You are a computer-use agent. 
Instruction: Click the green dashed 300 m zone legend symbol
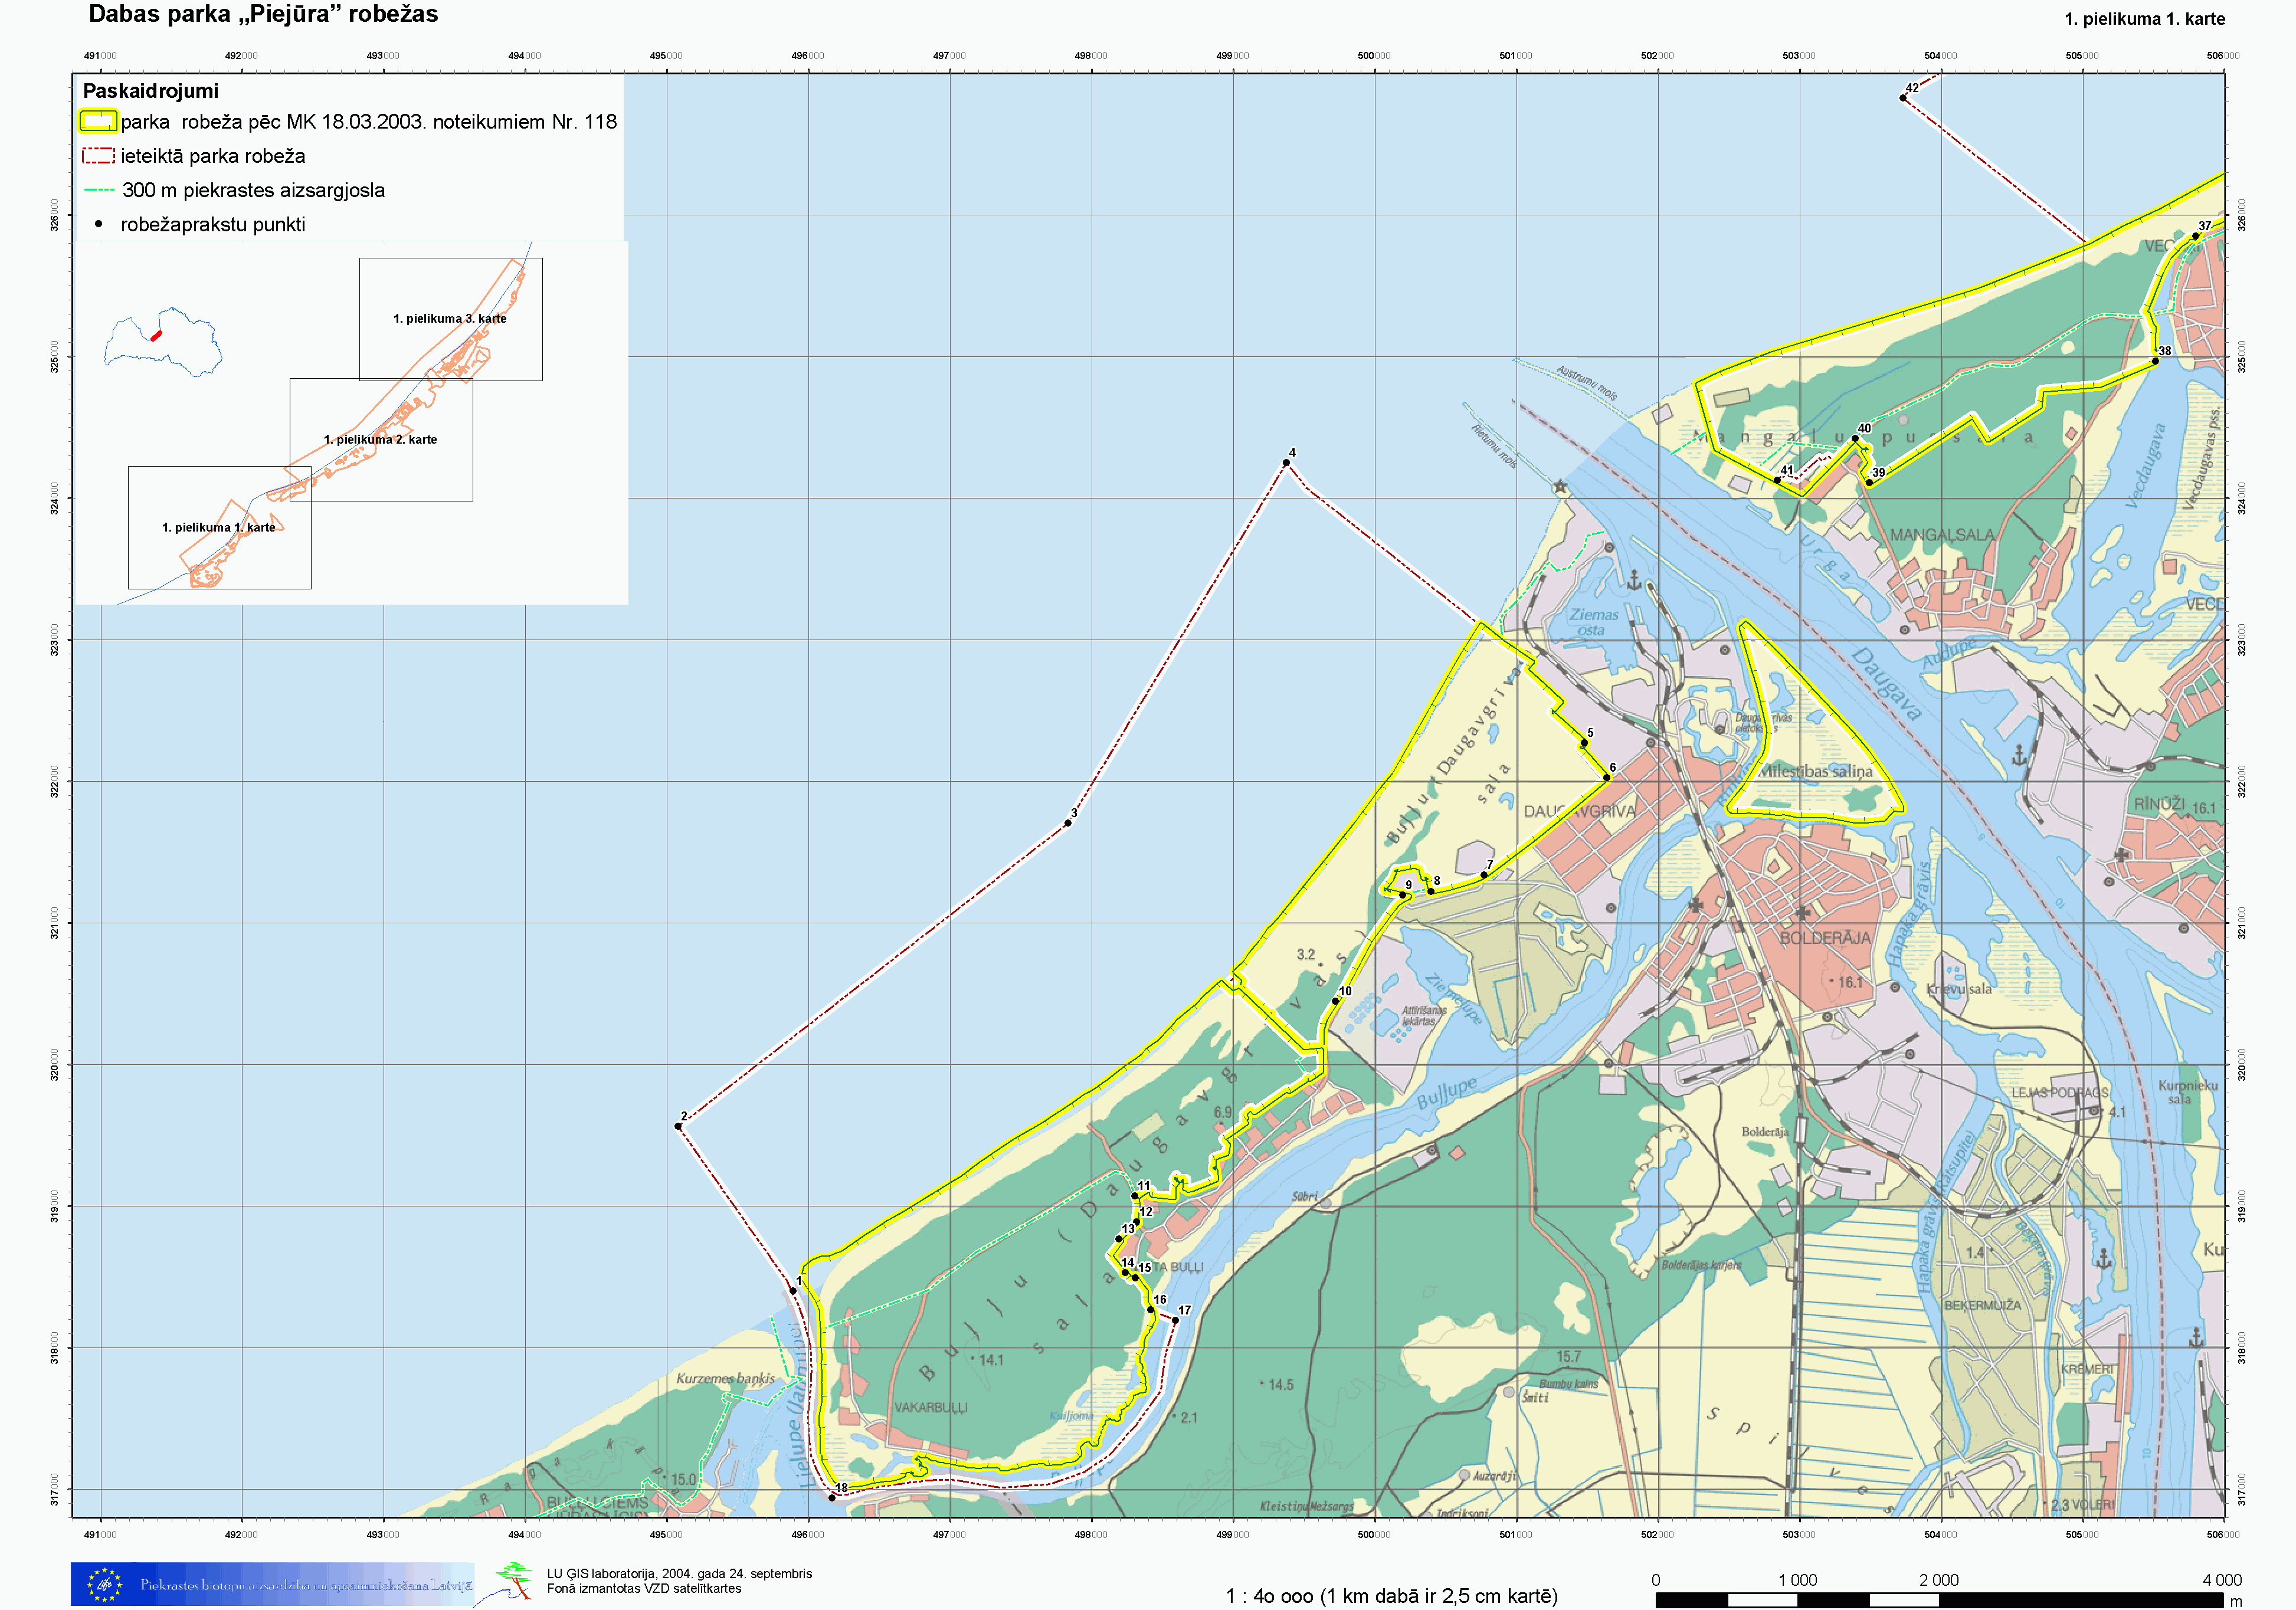tap(99, 190)
